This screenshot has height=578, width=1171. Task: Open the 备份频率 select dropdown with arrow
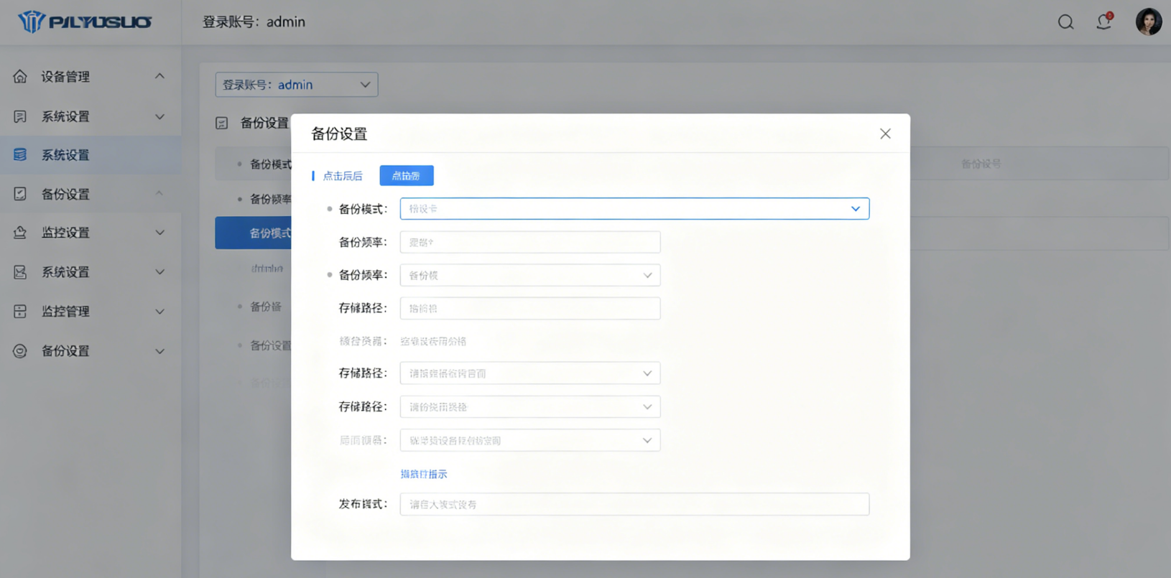click(x=530, y=275)
